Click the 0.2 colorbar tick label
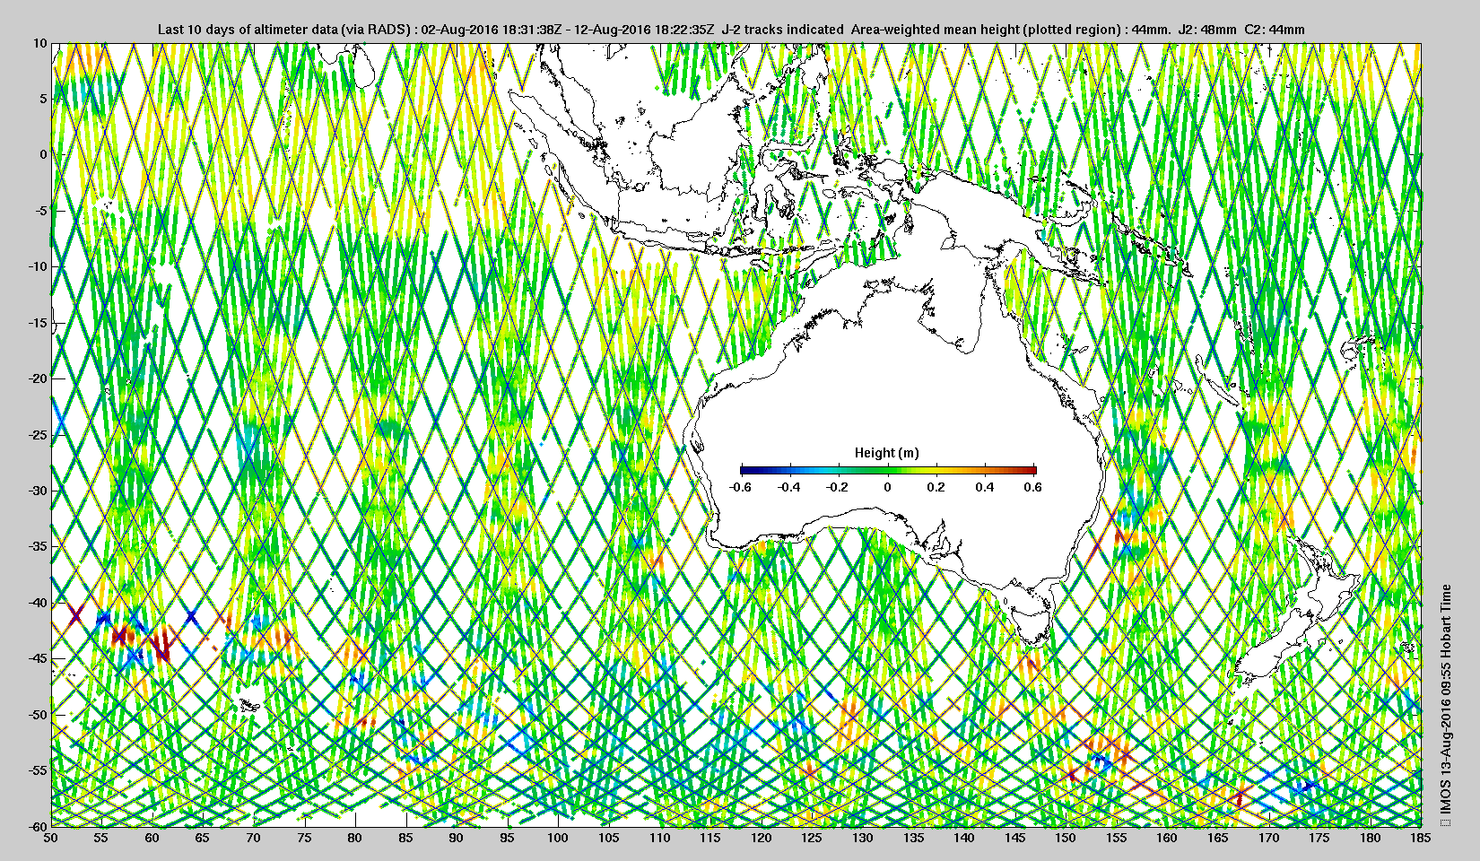 (x=936, y=487)
